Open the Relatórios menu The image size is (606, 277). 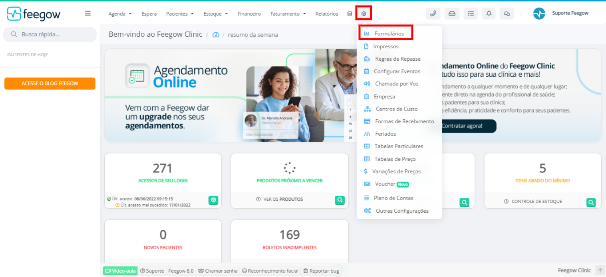click(326, 14)
